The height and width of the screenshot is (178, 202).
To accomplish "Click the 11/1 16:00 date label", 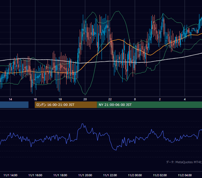I will [x=35, y=175].
